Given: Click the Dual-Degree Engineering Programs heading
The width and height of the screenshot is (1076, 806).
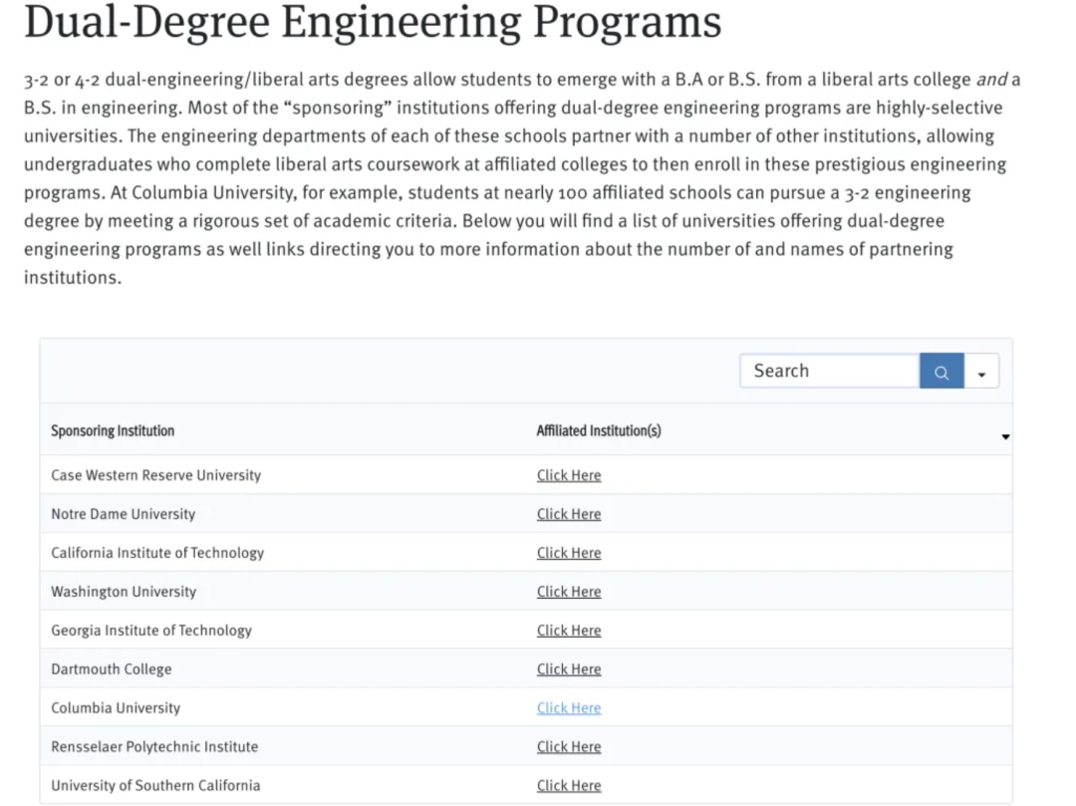Looking at the screenshot, I should coord(373,22).
